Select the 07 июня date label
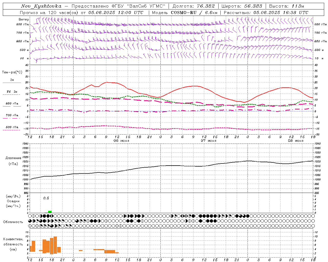The width and height of the screenshot is (328, 262). 209,141
